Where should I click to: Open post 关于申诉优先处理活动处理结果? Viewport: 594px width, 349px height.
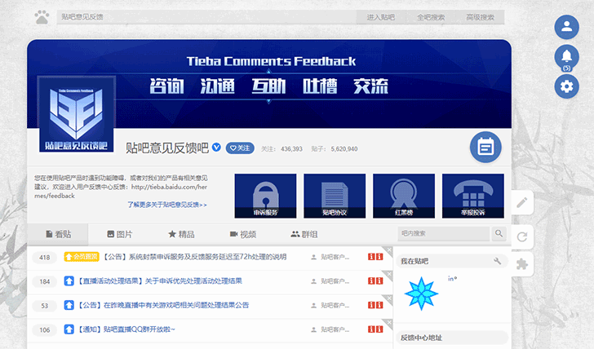159,281
